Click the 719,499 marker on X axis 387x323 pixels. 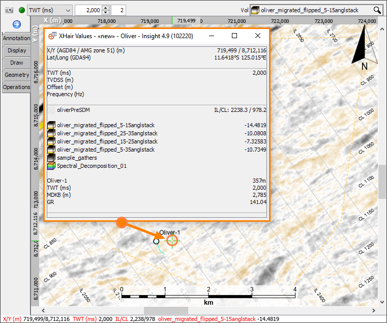point(186,21)
